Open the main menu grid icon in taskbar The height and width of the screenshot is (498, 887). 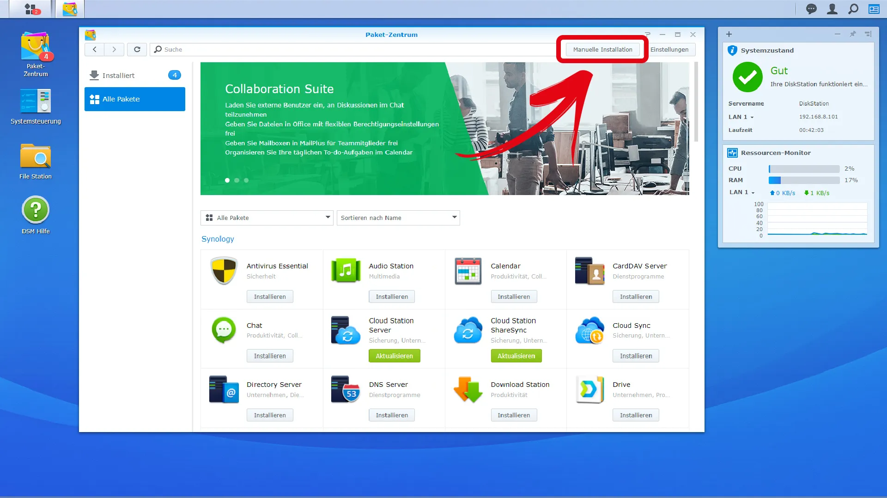click(x=30, y=9)
